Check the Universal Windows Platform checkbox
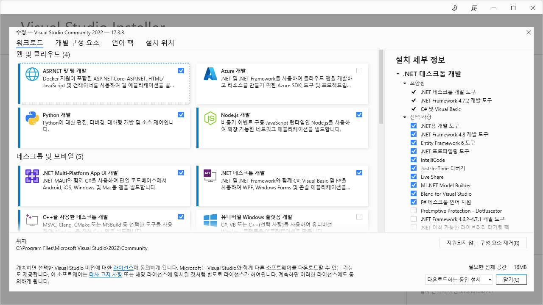Screen dimensions: 543x305 point(359,217)
